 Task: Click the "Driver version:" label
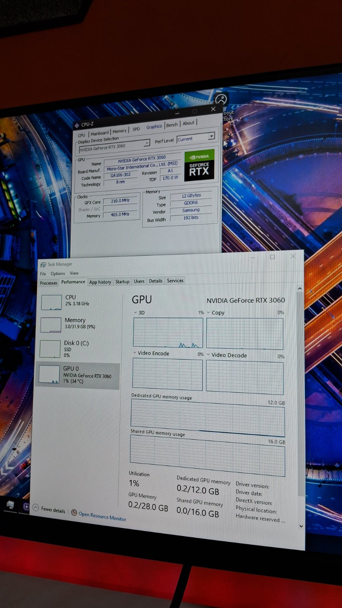[x=252, y=485]
